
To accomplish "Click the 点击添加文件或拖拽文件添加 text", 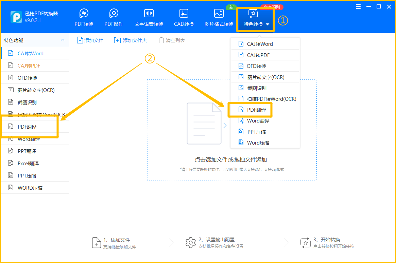I will [231, 159].
